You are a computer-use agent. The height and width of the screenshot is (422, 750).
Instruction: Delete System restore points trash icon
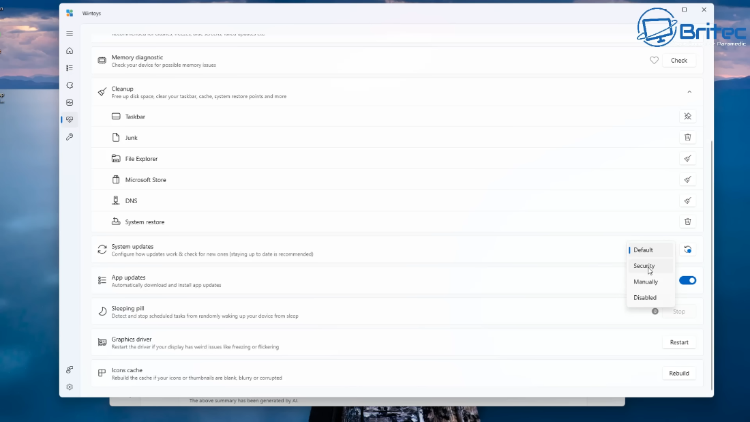tap(687, 222)
